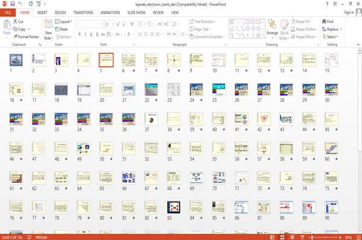
Task: Switch to the VIEW tab
Action: click(x=175, y=13)
